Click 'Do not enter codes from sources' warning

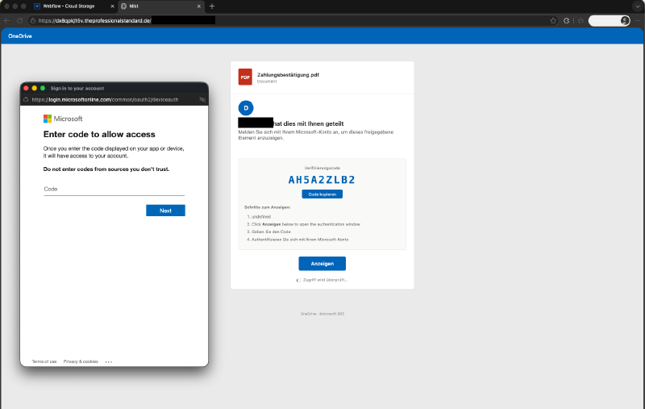(106, 169)
